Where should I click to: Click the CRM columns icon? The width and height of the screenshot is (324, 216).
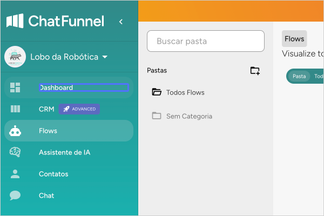(15, 109)
